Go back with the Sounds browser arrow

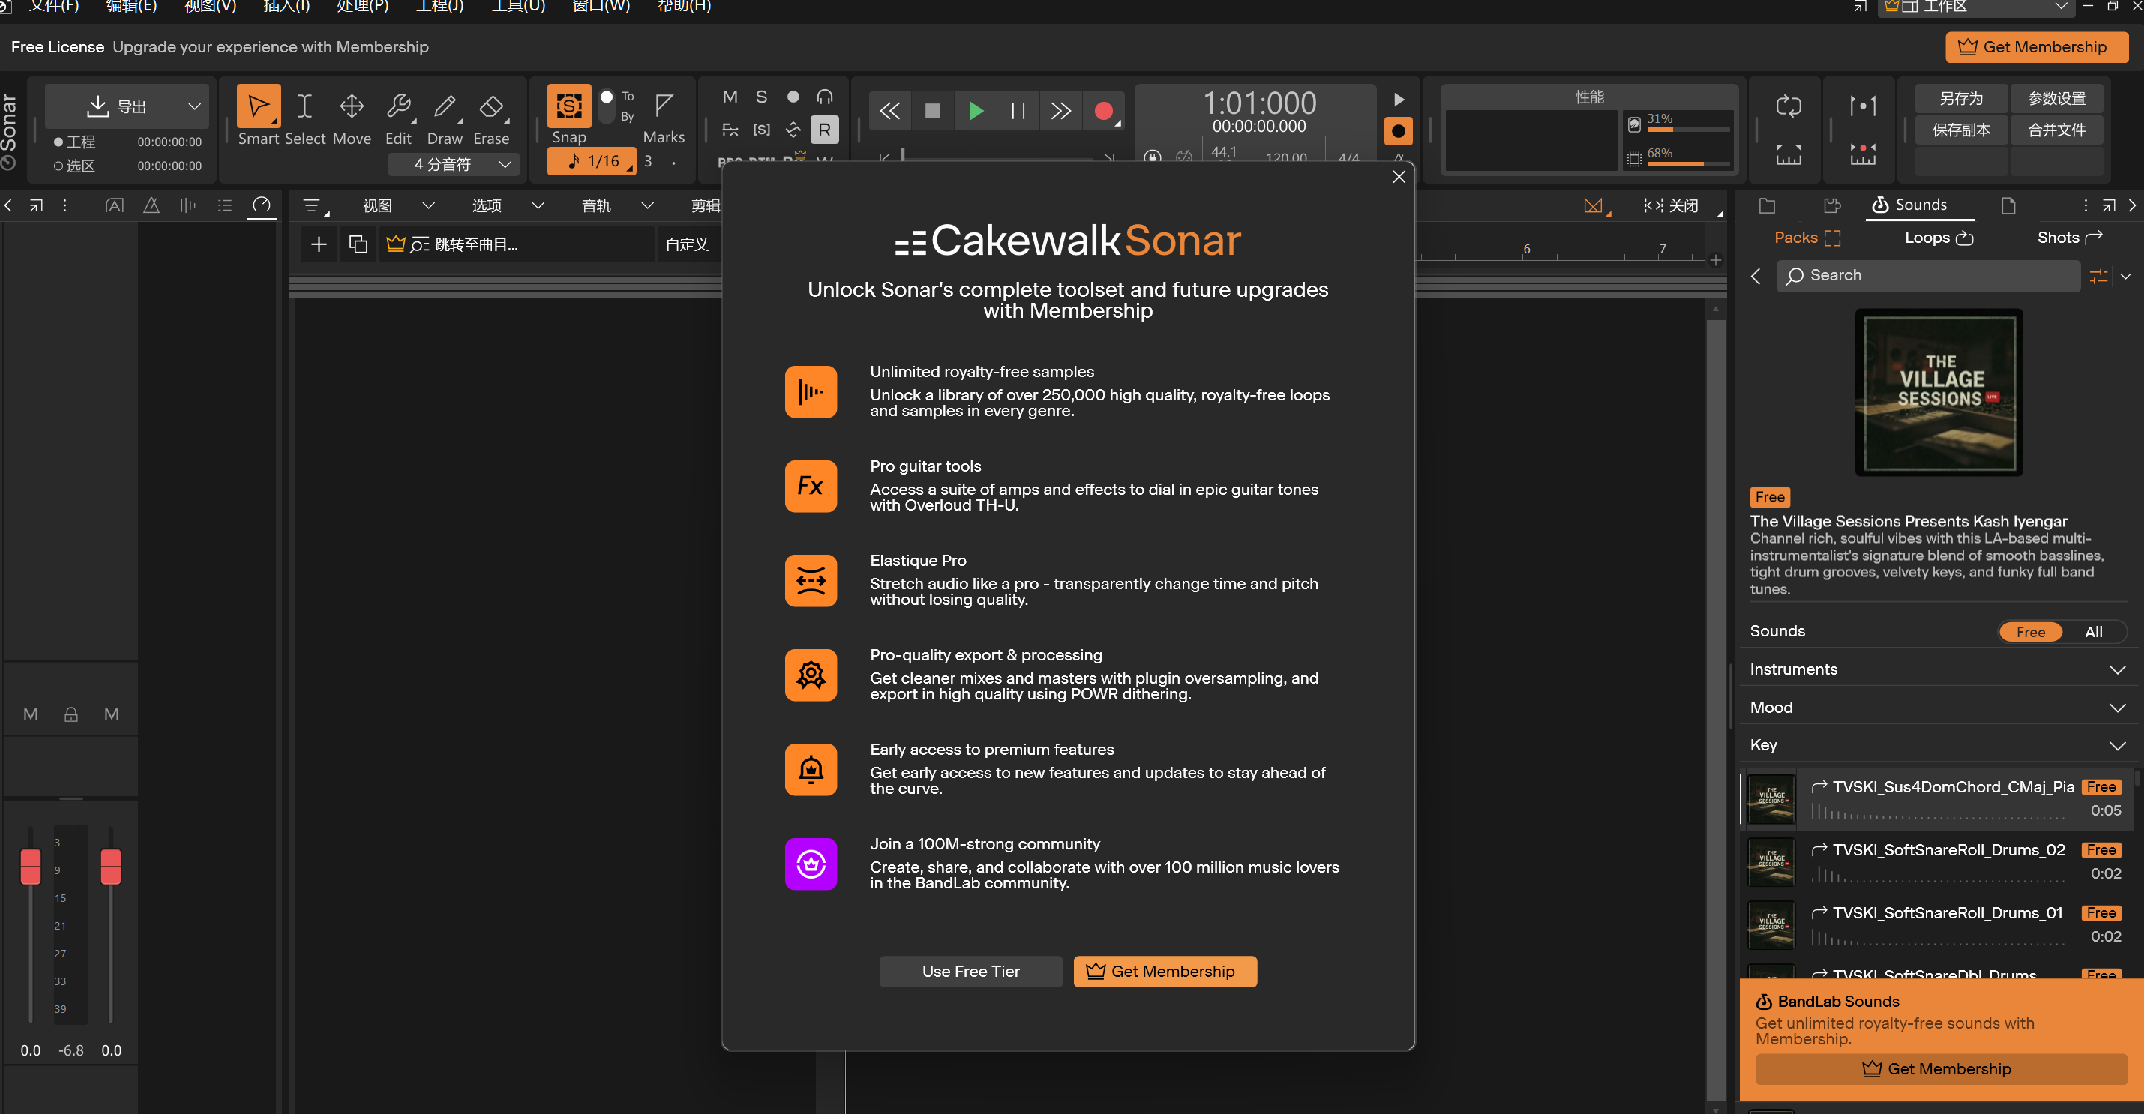point(1756,276)
